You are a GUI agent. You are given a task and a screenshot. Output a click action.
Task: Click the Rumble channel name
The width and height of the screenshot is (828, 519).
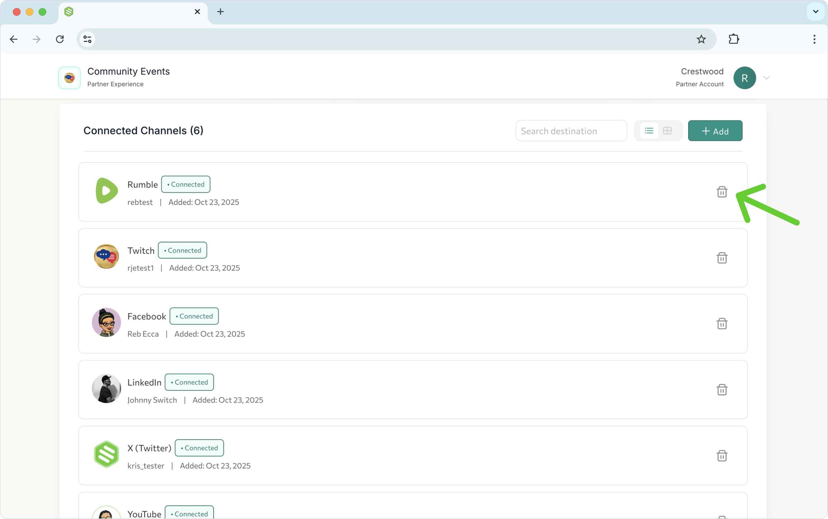[143, 185]
